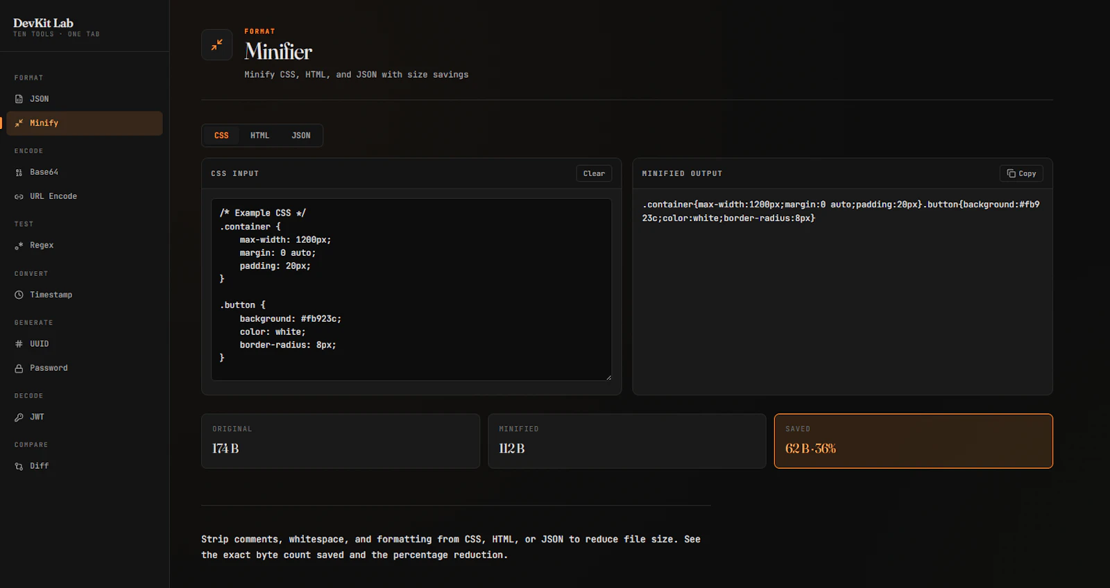Clear the CSS input
This screenshot has width=1110, height=588.
point(594,173)
